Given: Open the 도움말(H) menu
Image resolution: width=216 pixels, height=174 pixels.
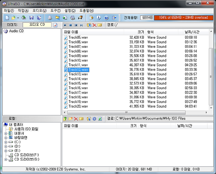Looking at the screenshot, I should click(x=87, y=10).
